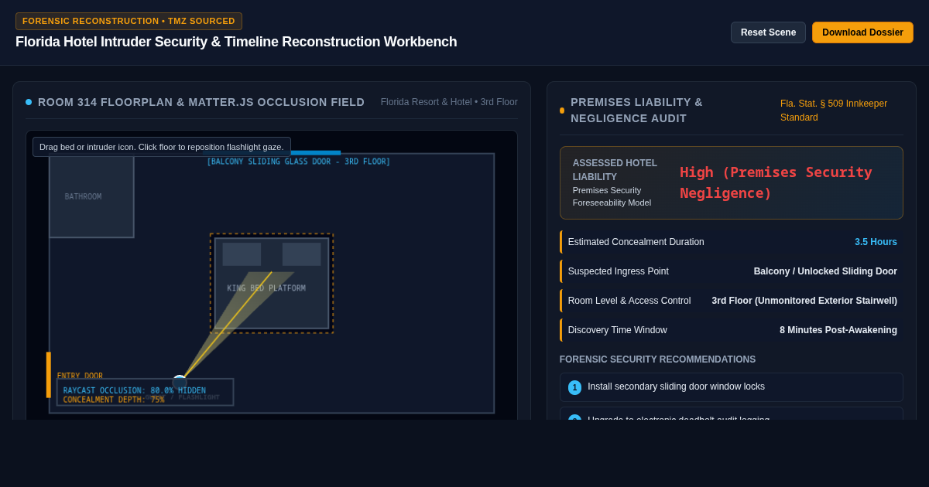Click the 3.5 Hours value

pyautogui.click(x=876, y=242)
